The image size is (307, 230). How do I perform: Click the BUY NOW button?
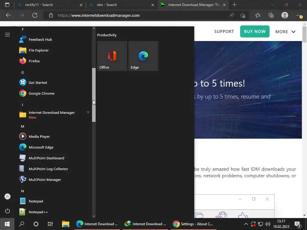point(255,31)
